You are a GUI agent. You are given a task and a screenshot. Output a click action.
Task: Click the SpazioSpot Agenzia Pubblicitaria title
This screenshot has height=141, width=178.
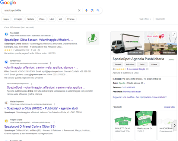point(138,59)
